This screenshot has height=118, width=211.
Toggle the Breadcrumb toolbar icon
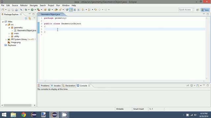tap(67, 10)
